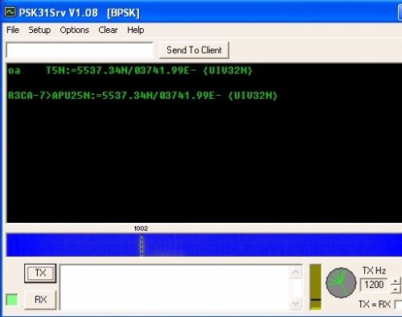Select Clear in the menu bar
The width and height of the screenshot is (402, 317).
(108, 30)
